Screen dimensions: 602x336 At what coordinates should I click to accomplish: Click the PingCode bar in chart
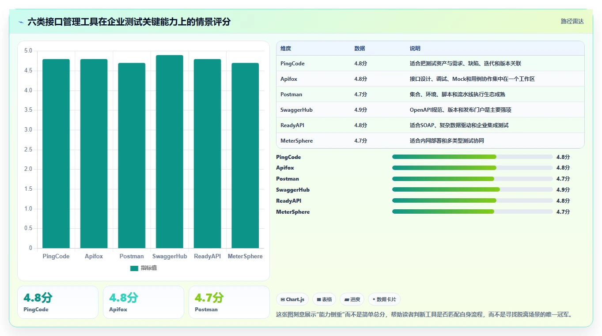[x=56, y=154]
